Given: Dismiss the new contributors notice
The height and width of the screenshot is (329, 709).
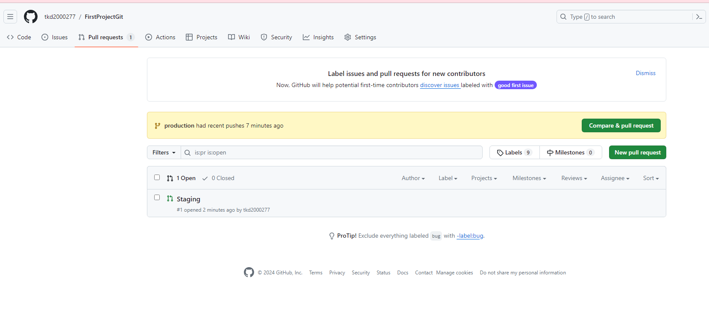Looking at the screenshot, I should coord(645,73).
